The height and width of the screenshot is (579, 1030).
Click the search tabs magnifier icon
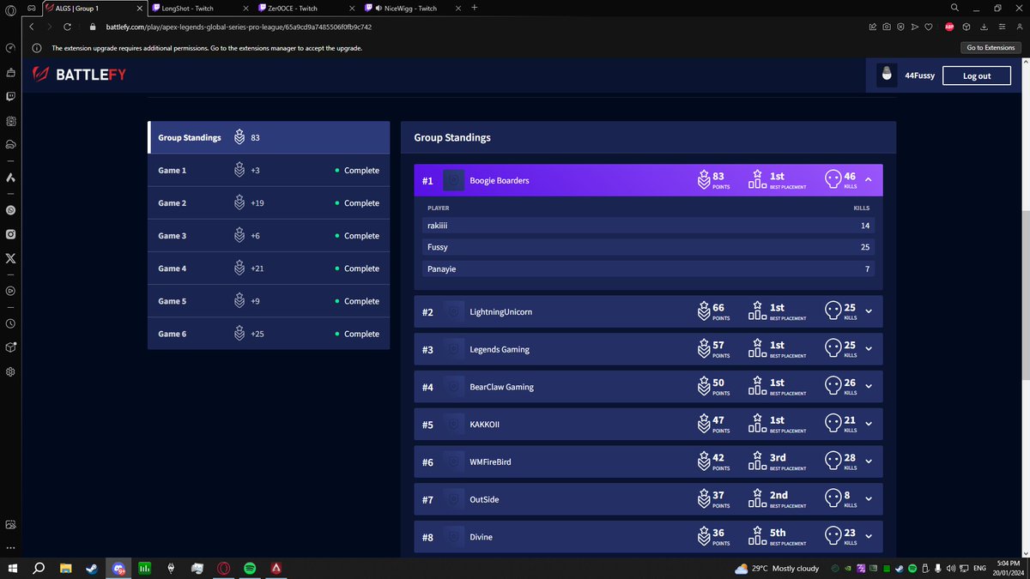point(954,8)
